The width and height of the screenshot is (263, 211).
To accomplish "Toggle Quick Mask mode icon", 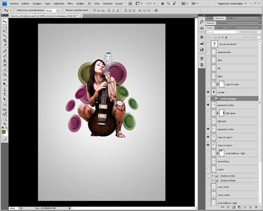I will point(5,139).
